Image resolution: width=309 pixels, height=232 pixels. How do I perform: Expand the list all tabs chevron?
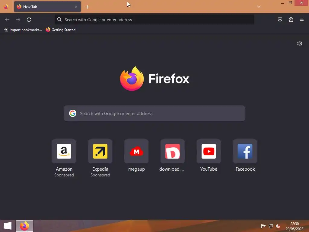coord(259,7)
